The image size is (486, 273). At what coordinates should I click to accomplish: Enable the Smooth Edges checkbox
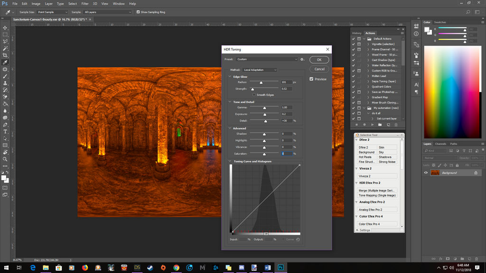coord(254,95)
